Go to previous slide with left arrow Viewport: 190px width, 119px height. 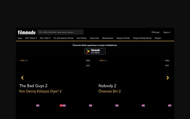pyautogui.click(x=22, y=78)
